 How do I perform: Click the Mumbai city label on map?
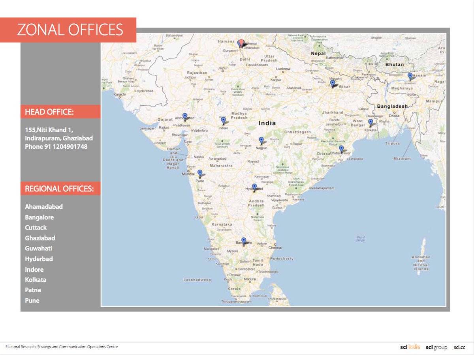(188, 174)
